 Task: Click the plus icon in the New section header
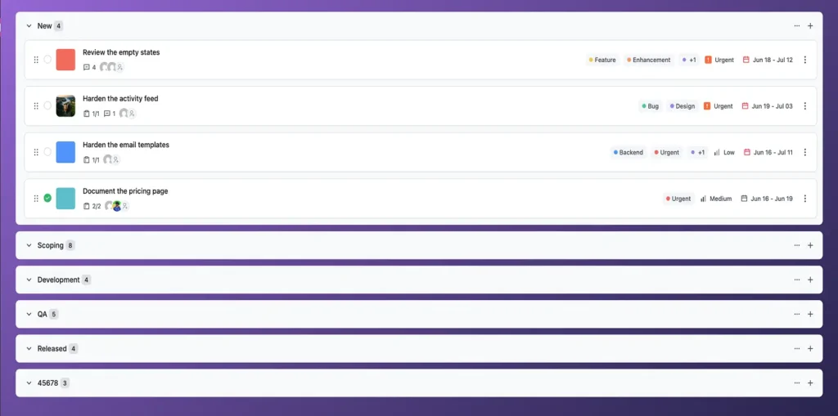tap(810, 25)
